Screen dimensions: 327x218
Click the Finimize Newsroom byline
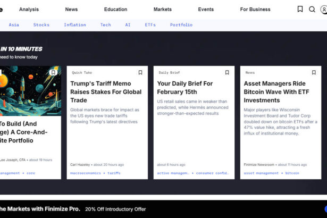click(x=259, y=165)
